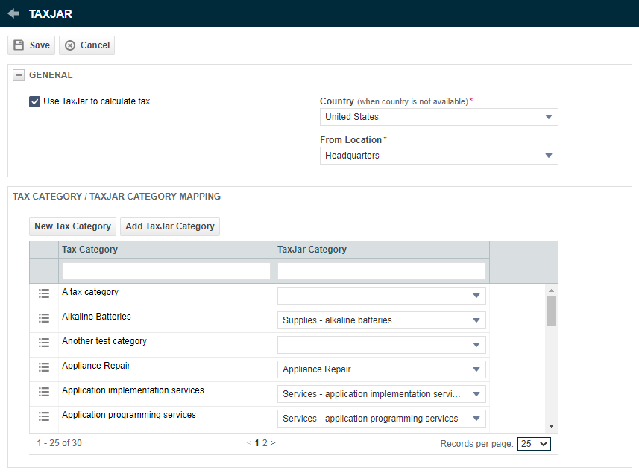Open TaxJar category dropdown for Alkaline Batteries
Image resolution: width=639 pixels, height=473 pixels.
click(x=382, y=320)
